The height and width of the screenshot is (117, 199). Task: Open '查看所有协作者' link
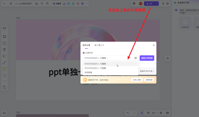[x=147, y=71]
